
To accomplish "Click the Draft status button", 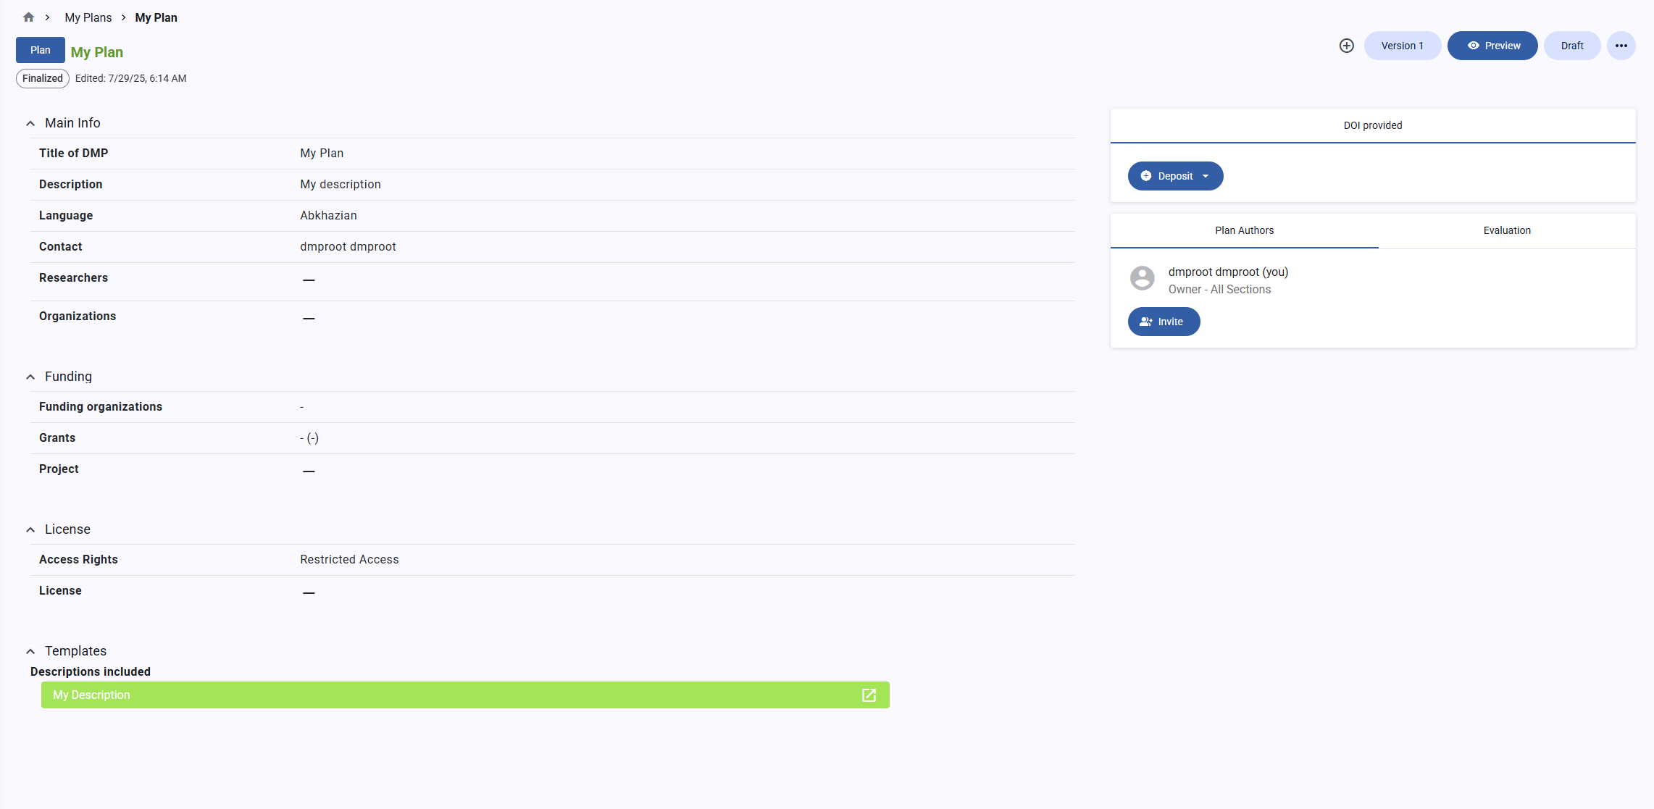I will (x=1571, y=46).
